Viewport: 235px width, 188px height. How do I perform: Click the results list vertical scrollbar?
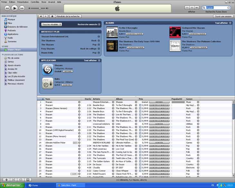(233, 112)
